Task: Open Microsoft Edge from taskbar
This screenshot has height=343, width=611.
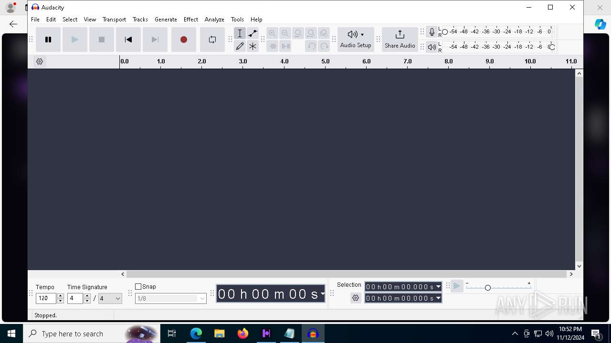Action: (196, 333)
